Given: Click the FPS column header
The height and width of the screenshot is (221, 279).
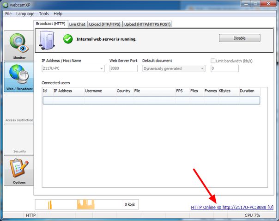Looking at the screenshot, I should click(182, 91).
